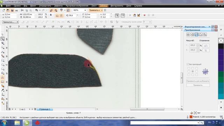Click the no-color X swatch in palette
Image resolution: width=224 pixels, height=126 pixels.
click(221, 41)
